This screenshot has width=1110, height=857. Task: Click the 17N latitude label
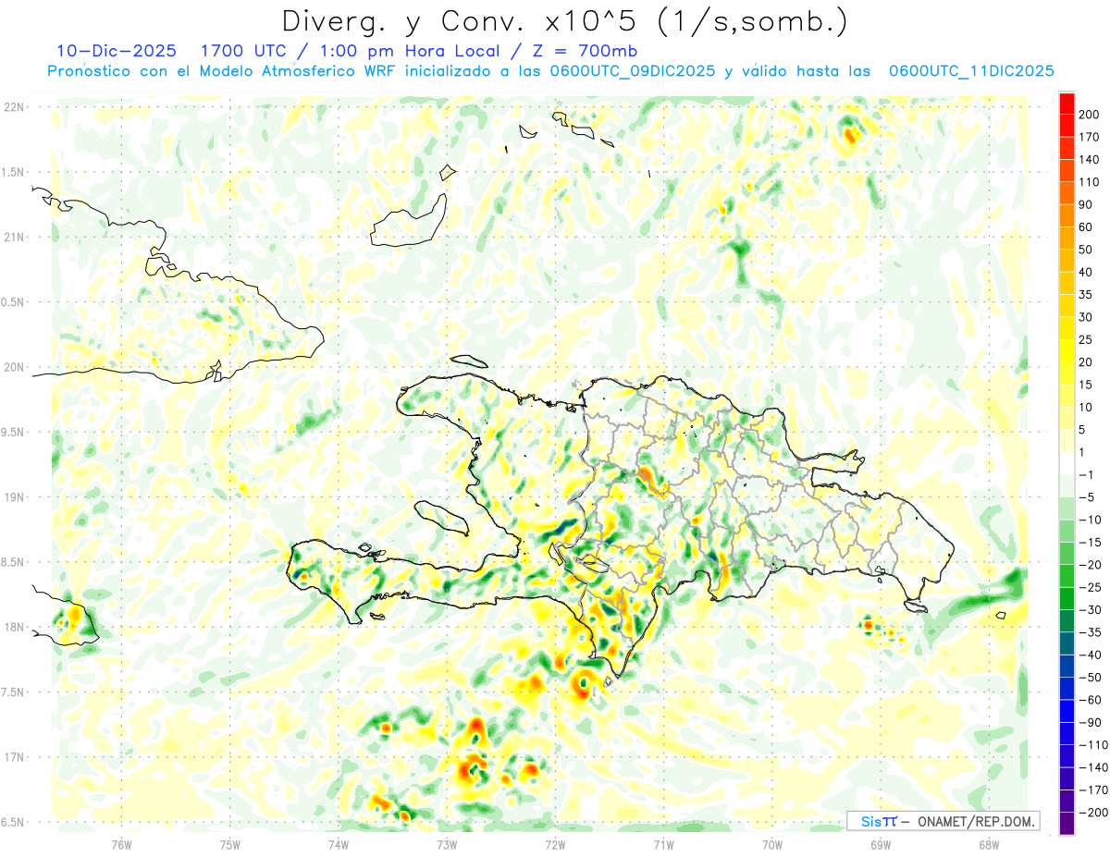point(14,758)
